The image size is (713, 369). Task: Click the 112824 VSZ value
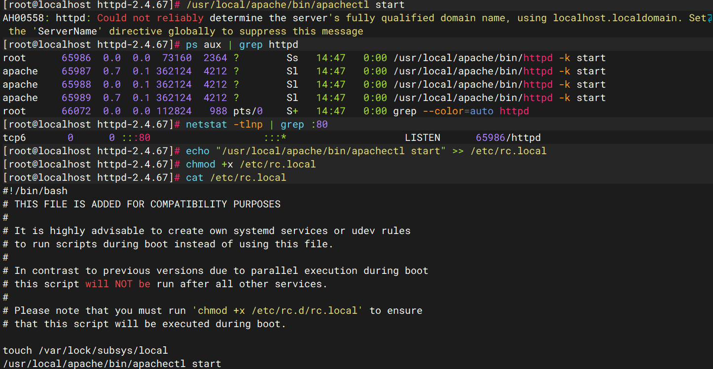[x=174, y=111]
